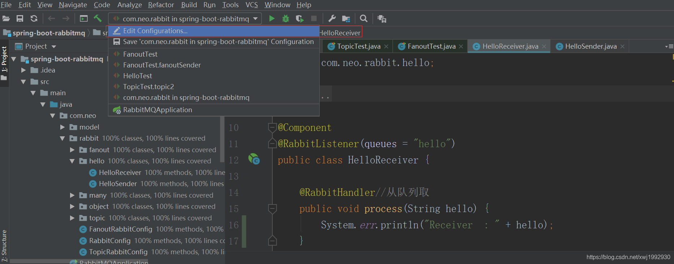Screen dimensions: 674x264
Task: Click the green Build hammer icon
Action: click(x=98, y=18)
